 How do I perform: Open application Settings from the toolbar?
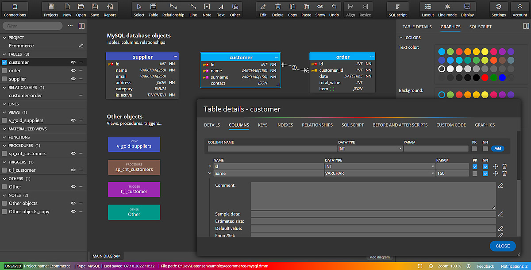(x=498, y=7)
